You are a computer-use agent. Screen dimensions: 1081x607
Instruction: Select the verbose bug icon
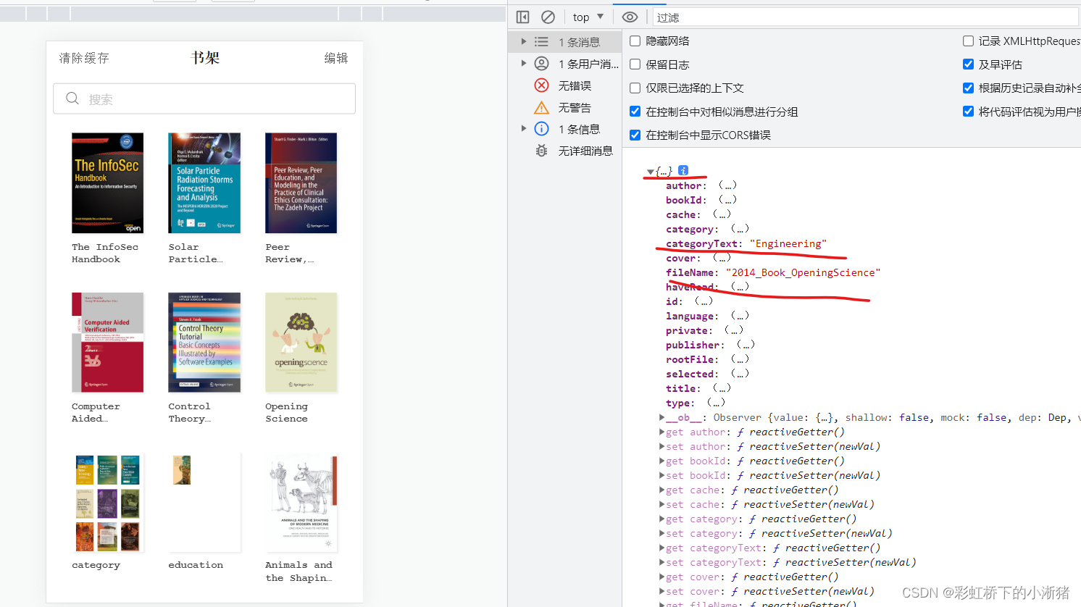click(541, 151)
